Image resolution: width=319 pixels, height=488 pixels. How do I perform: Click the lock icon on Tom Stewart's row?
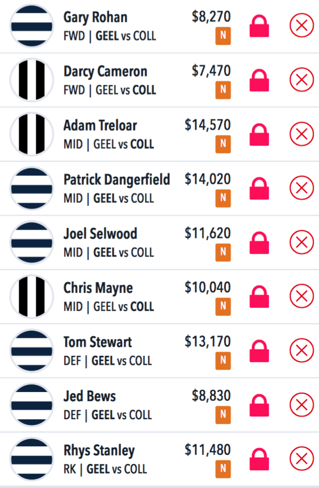(x=259, y=351)
